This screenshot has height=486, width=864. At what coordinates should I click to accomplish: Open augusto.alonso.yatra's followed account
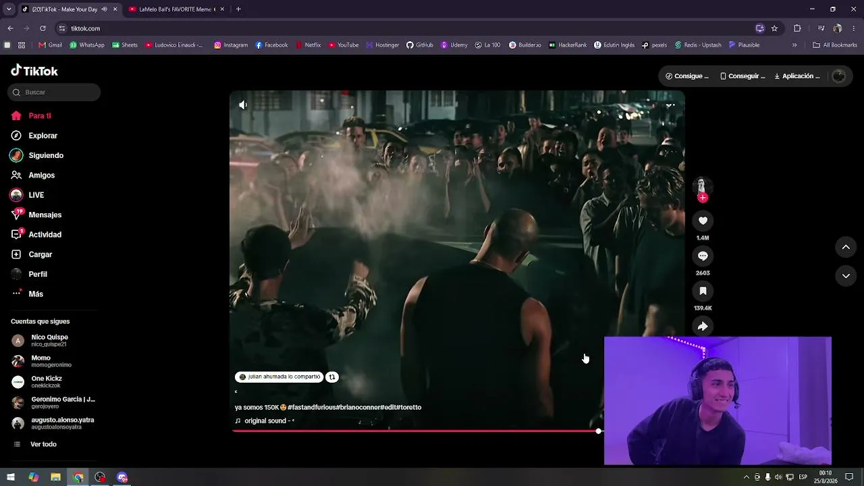coord(54,423)
